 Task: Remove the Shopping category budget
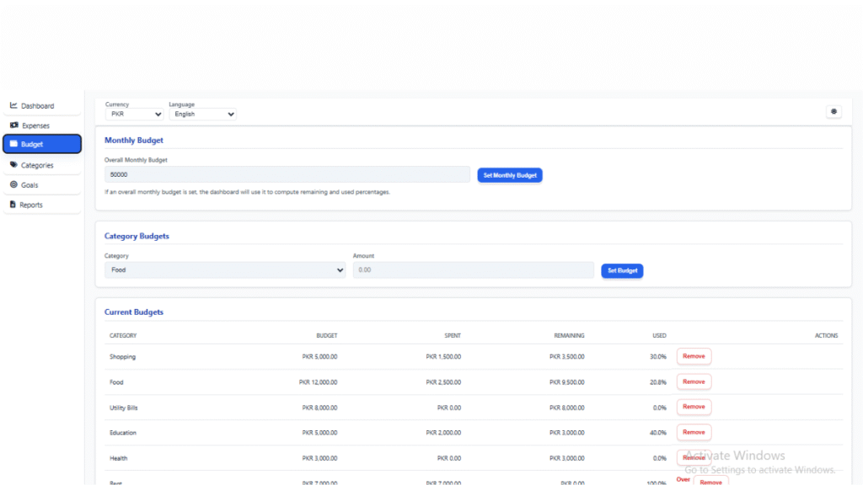point(694,356)
